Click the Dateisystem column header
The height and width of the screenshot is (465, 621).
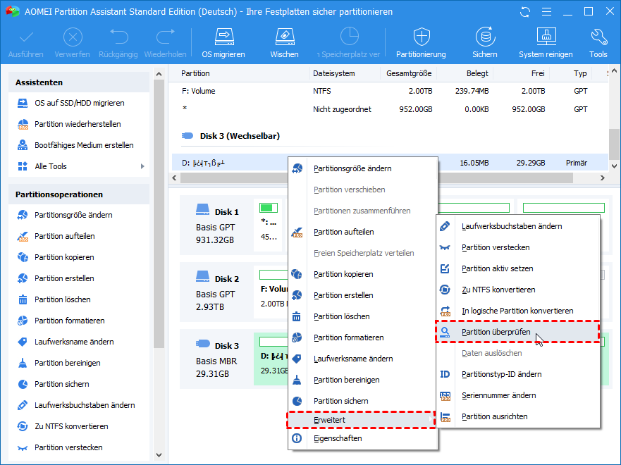click(x=333, y=73)
